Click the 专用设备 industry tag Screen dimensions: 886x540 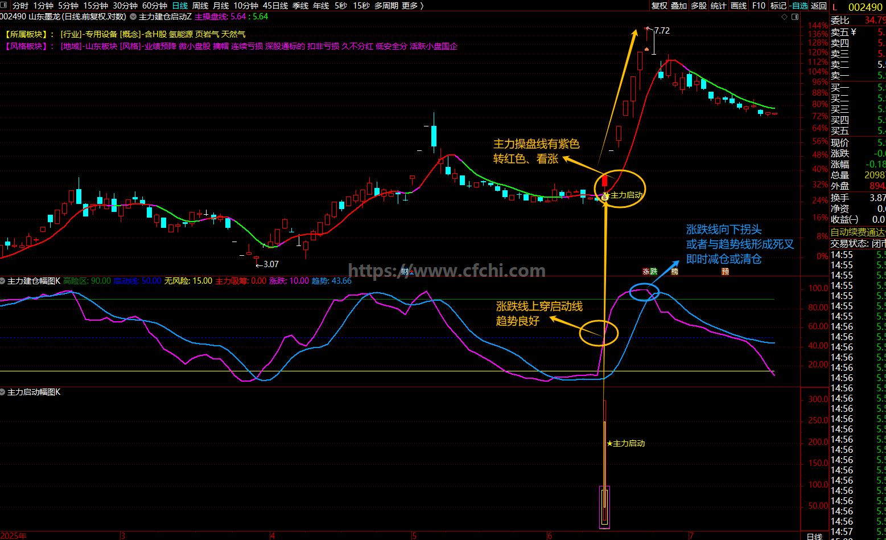101,34
